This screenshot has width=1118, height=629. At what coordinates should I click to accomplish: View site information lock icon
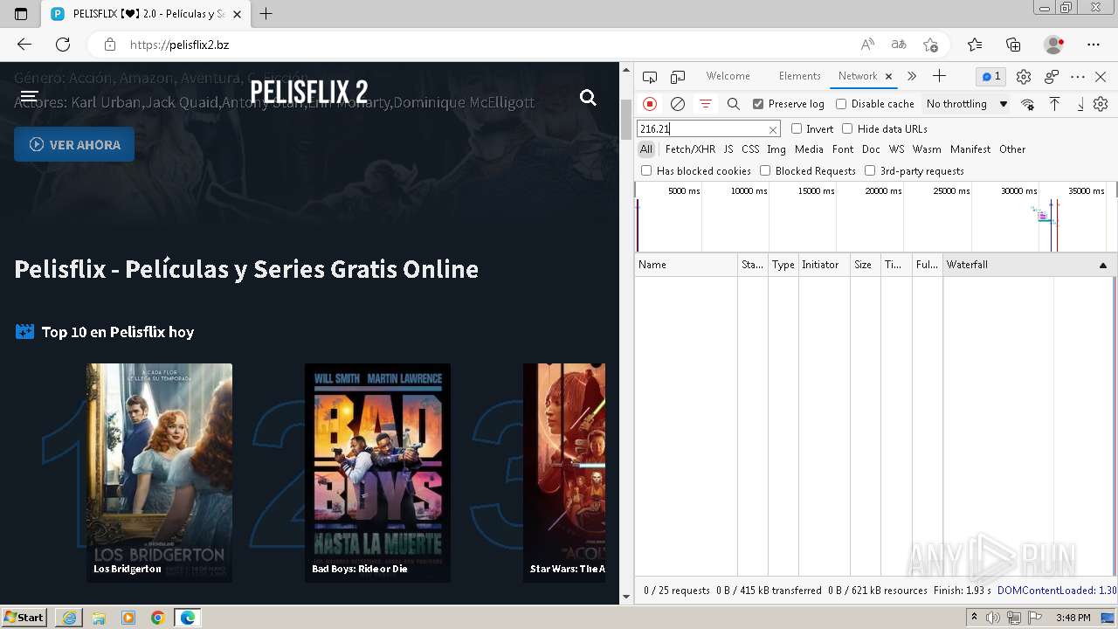coord(110,45)
